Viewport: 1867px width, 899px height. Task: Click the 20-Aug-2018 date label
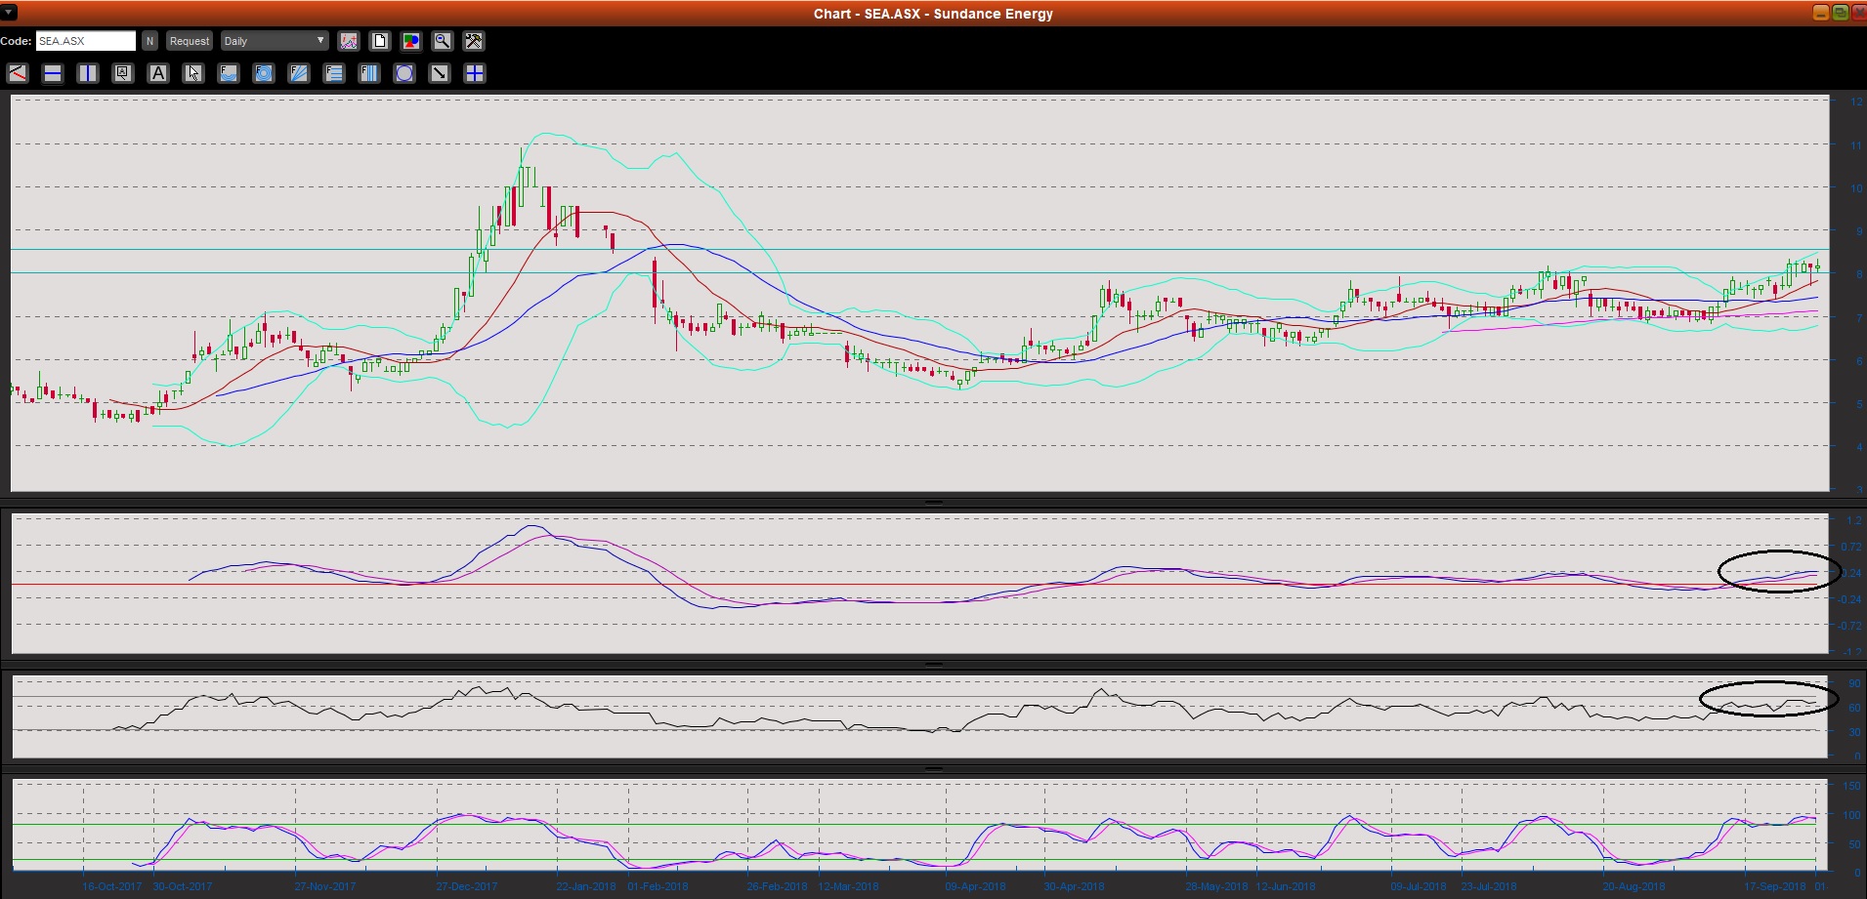1634,886
